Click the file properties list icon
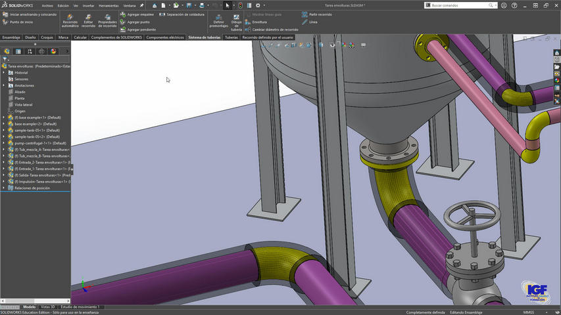561x315 pixels. (x=249, y=5)
